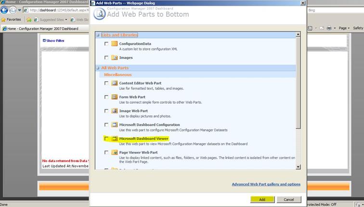The height and width of the screenshot is (207, 364).
Task: Click the page icon in the address bar
Action: (x=26, y=10)
